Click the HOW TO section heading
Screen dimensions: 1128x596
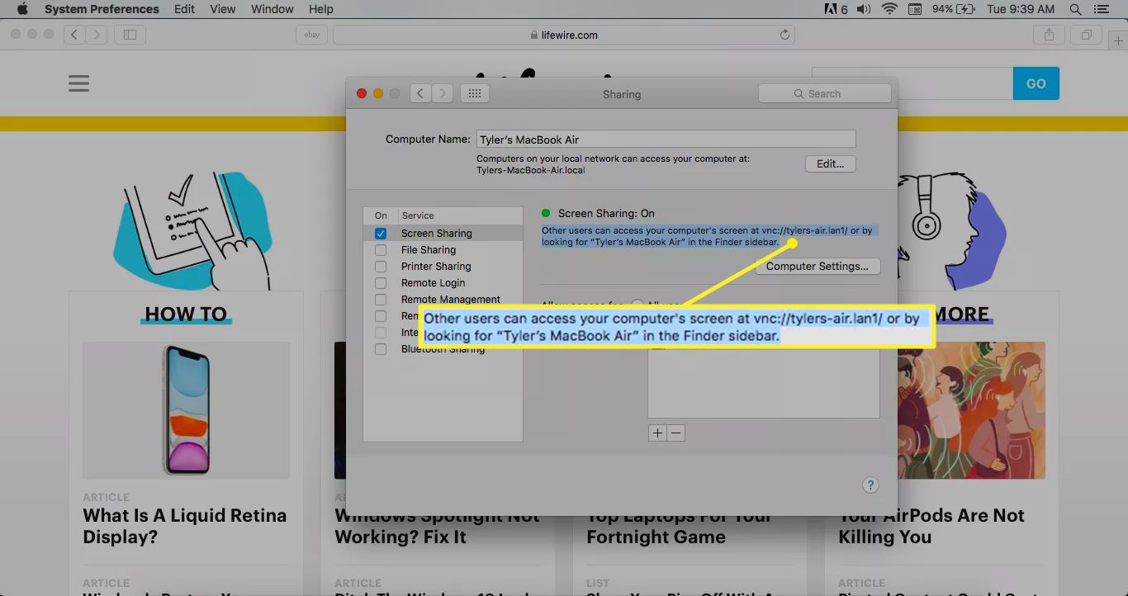(186, 315)
